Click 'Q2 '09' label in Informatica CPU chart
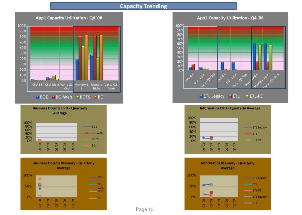 (x=227, y=147)
